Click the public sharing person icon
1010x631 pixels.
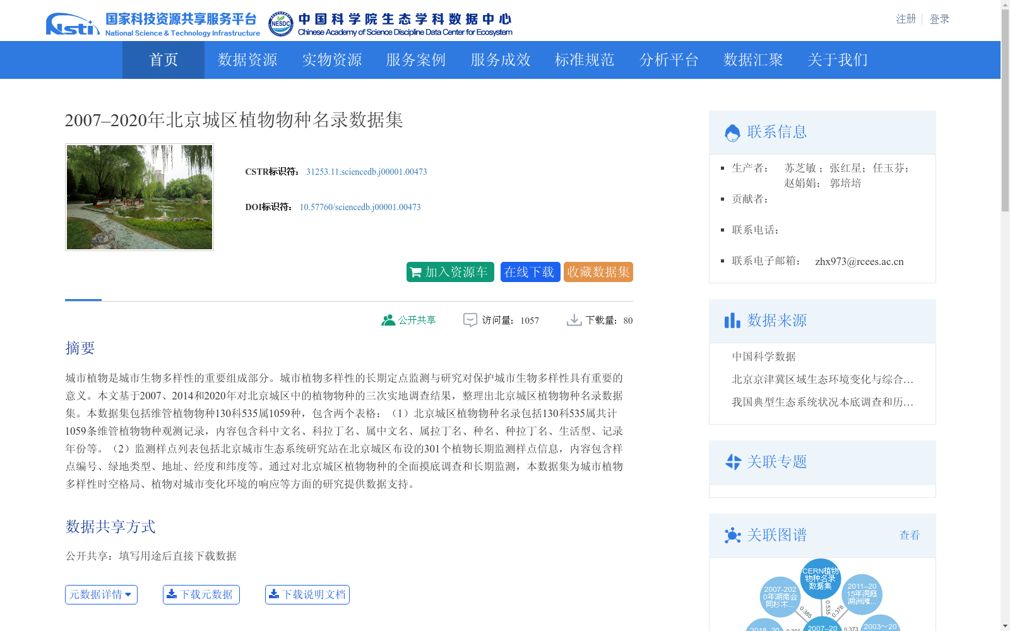pos(388,320)
